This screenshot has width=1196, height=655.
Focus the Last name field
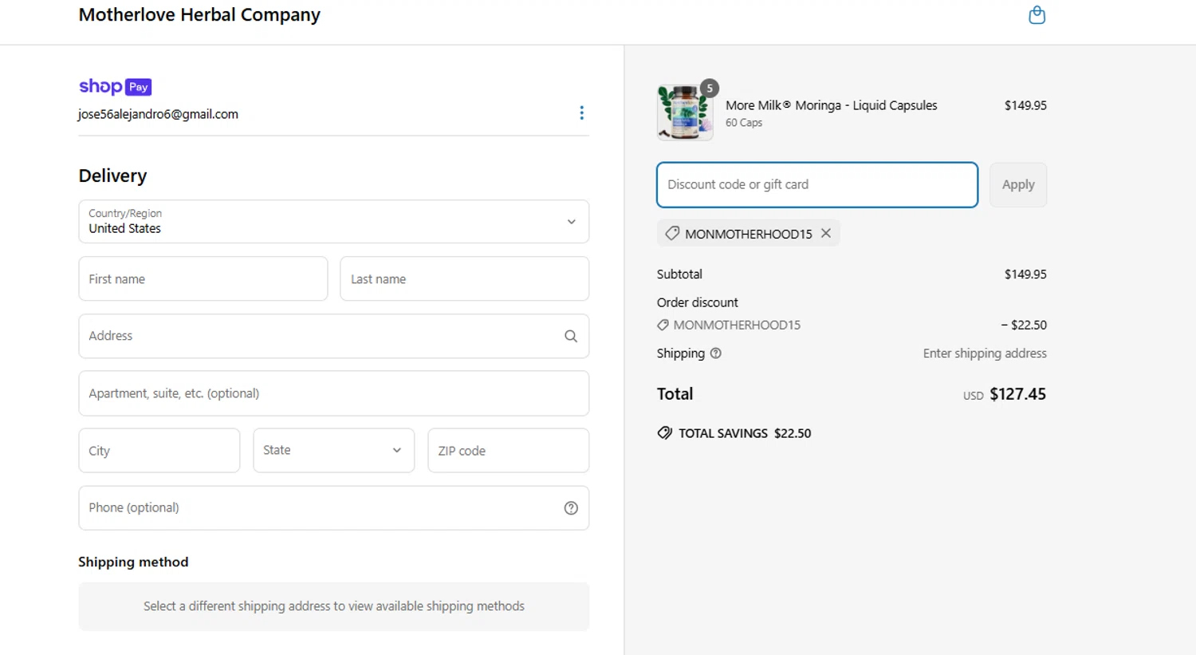pyautogui.click(x=464, y=278)
